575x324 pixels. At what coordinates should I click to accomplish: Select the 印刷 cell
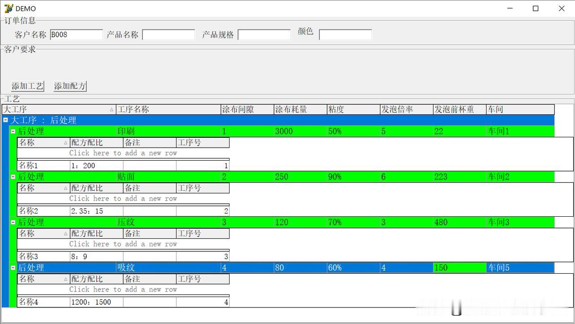168,131
